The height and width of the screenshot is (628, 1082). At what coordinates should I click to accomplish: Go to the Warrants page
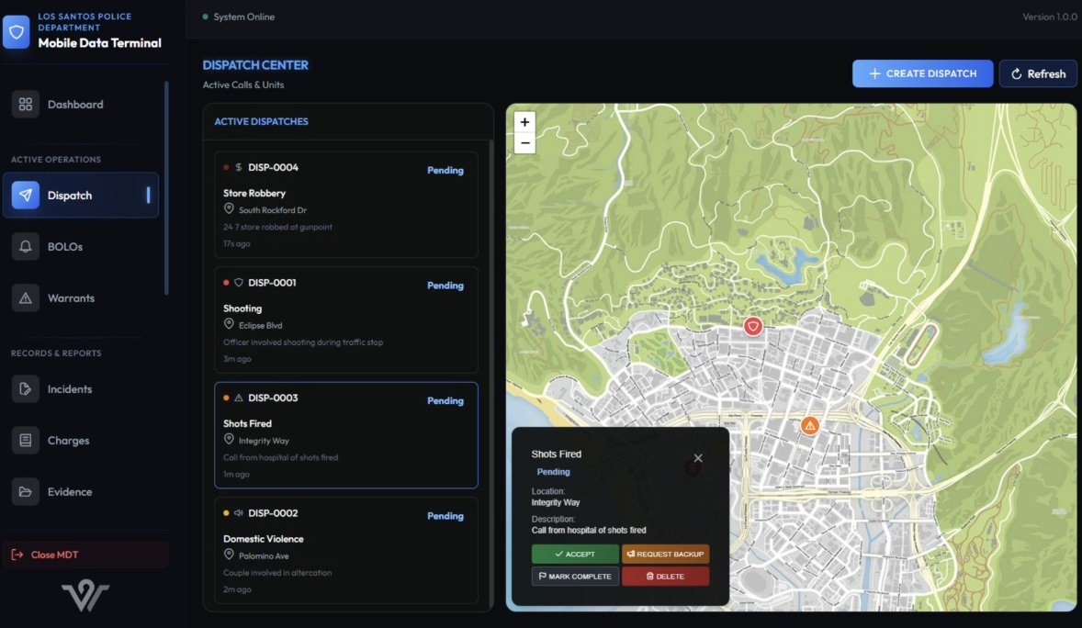(71, 298)
